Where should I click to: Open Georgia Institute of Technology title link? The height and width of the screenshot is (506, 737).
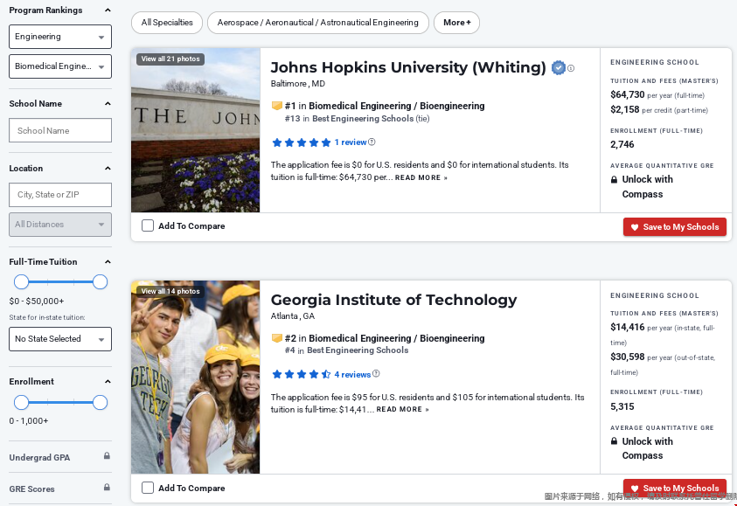pos(394,299)
